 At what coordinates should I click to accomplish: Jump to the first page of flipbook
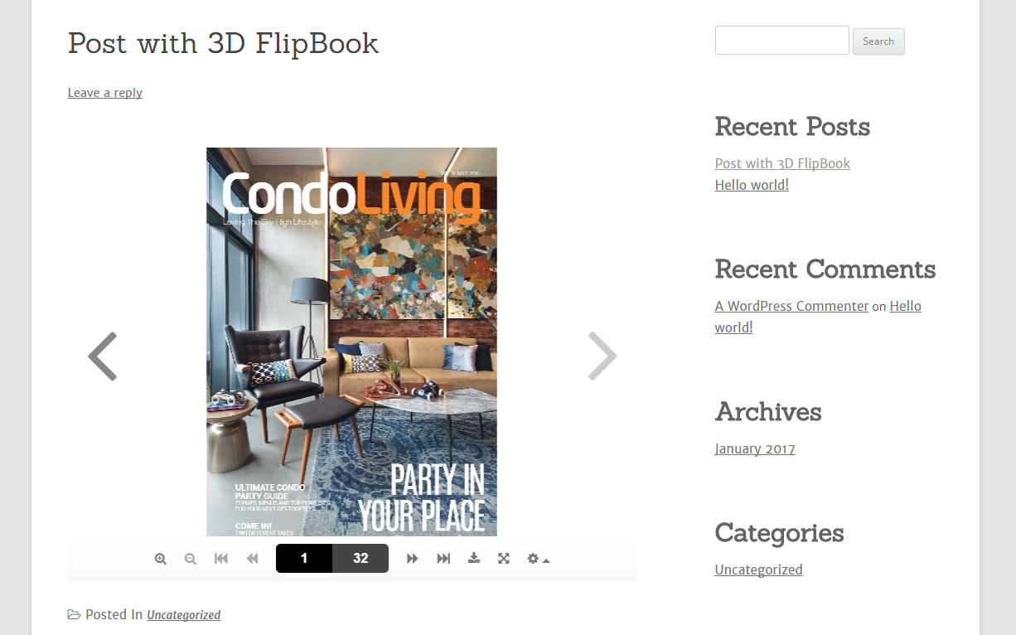coord(221,559)
